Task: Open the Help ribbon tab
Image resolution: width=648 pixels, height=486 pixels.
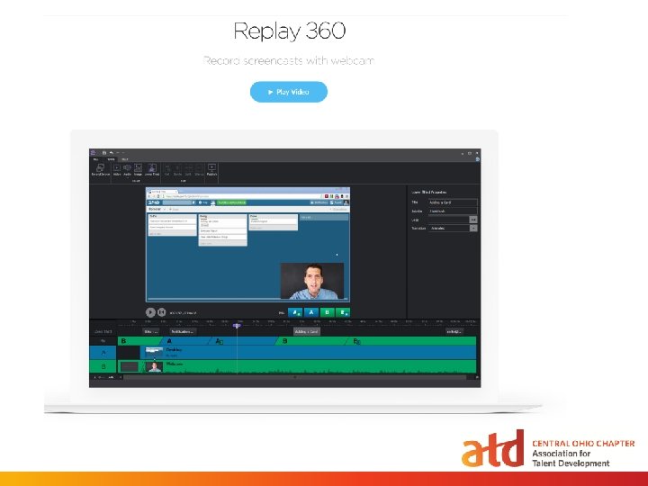Action: pyautogui.click(x=125, y=159)
